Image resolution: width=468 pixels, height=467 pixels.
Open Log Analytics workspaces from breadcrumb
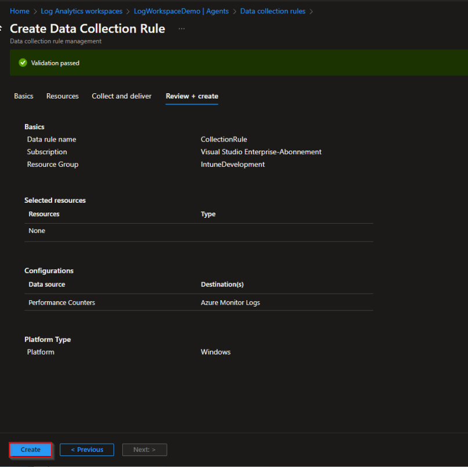point(81,10)
